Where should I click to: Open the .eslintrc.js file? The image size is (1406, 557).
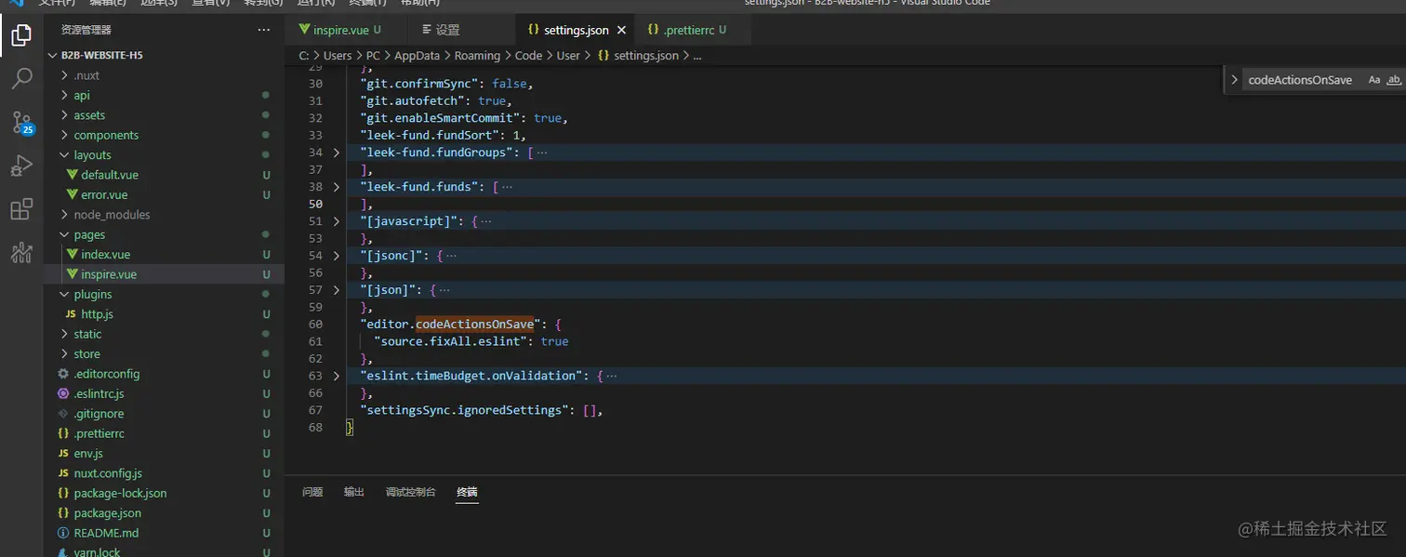tap(164, 393)
